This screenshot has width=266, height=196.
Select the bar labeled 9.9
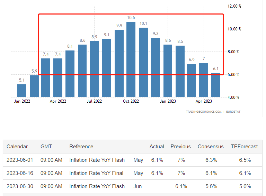coord(119,64)
